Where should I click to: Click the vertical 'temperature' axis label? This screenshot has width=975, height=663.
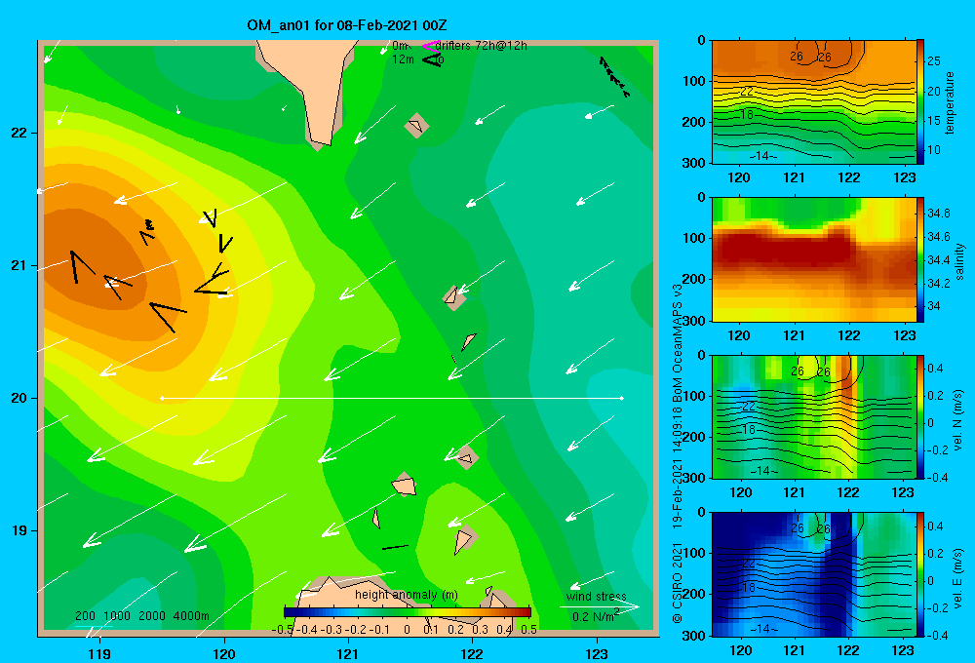pyautogui.click(x=950, y=102)
